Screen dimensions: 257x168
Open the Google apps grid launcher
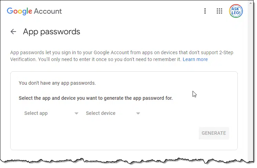tap(219, 11)
